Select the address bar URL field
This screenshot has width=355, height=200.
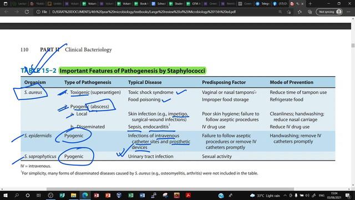pyautogui.click(x=144, y=12)
